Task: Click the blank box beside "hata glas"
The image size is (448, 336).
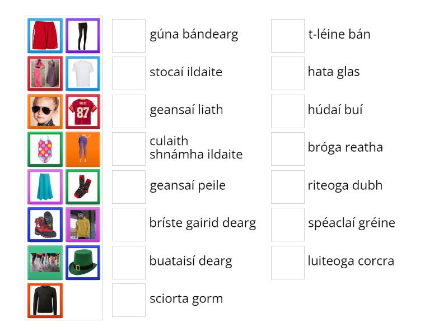Action: [x=288, y=73]
